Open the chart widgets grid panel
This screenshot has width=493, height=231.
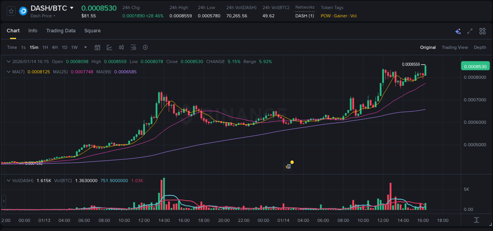[482, 31]
